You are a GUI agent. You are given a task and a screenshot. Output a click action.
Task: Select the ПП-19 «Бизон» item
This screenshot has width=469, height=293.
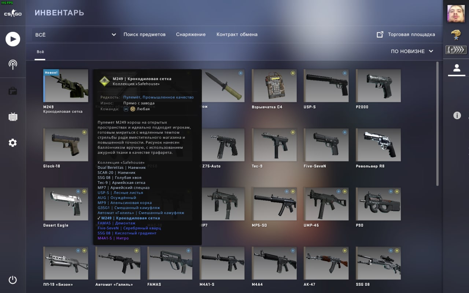click(x=66, y=263)
